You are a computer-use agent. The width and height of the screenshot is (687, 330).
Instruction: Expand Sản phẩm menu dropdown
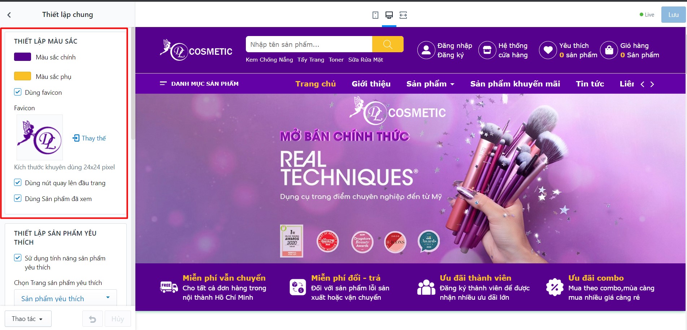[x=430, y=84]
